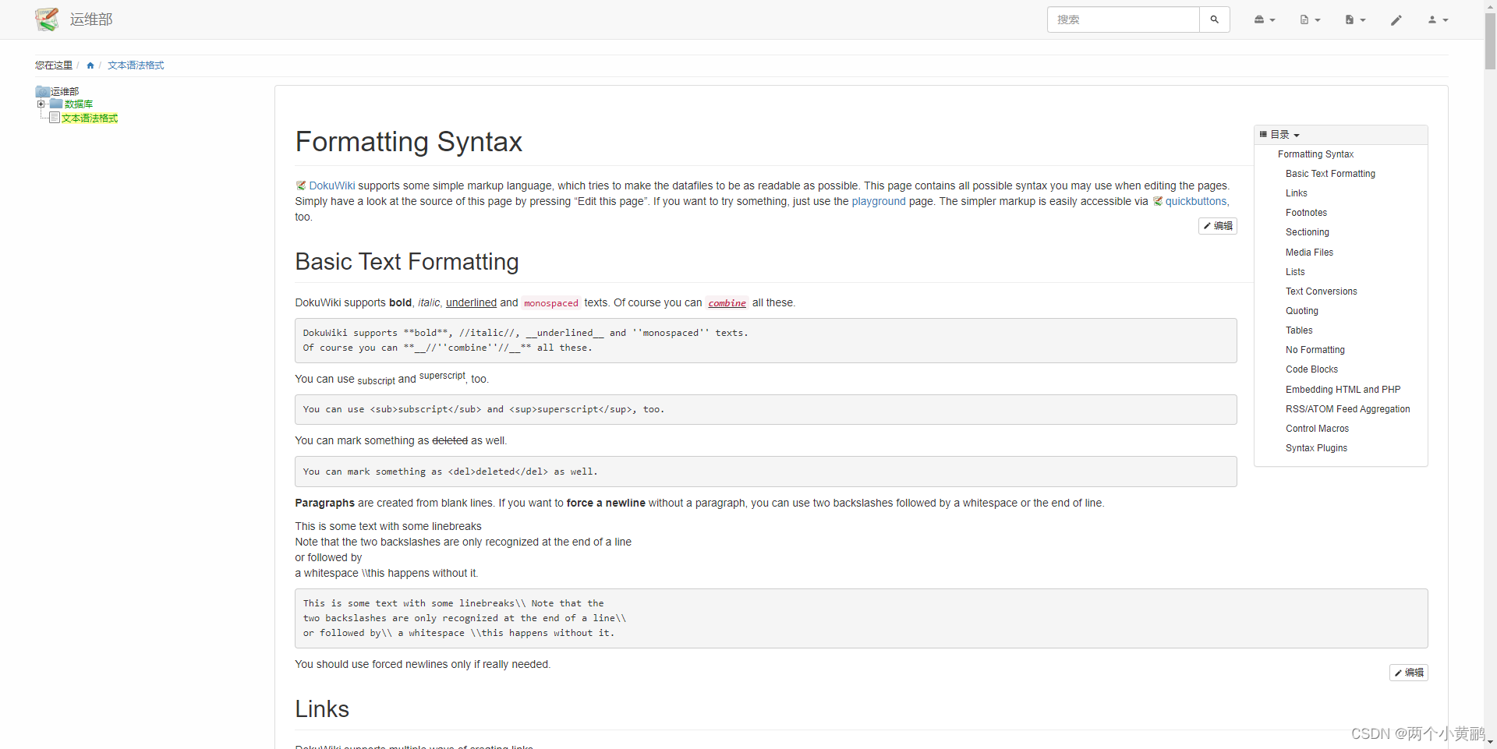Viewport: 1497px width, 749px height.
Task: Click the home icon in breadcrumb
Action: click(90, 65)
